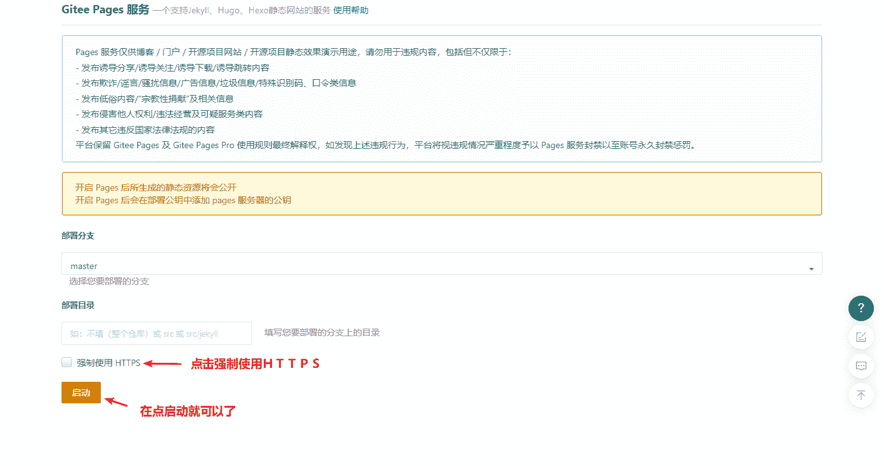Click the red arrow pointing at 启动 button

(117, 402)
